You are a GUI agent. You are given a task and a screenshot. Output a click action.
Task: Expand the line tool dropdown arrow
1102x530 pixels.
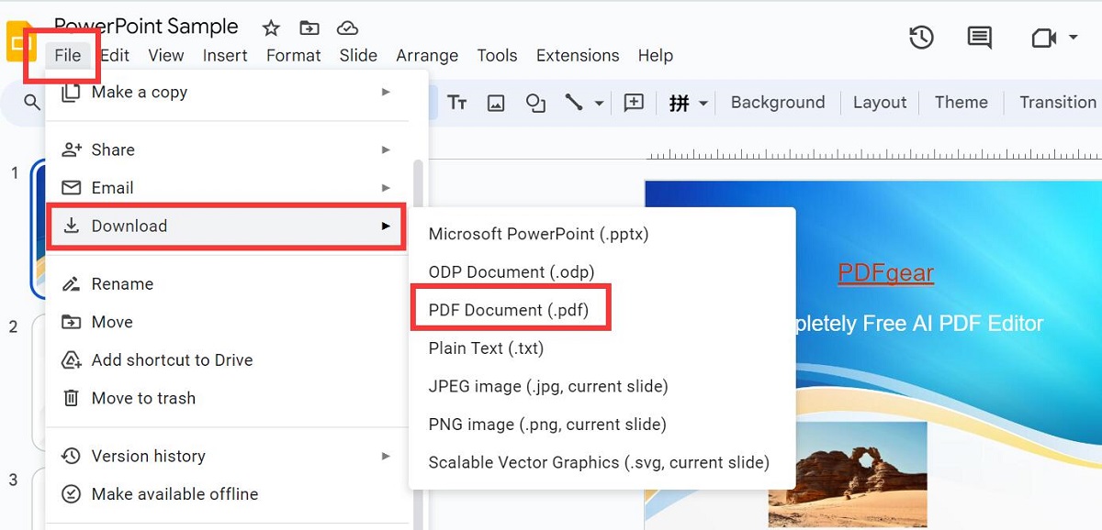pos(599,104)
